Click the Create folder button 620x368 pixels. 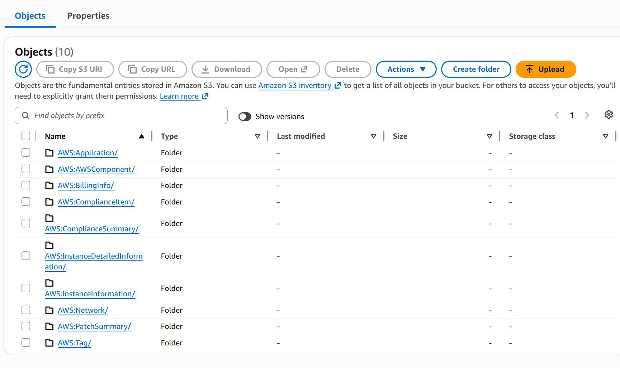coord(476,69)
